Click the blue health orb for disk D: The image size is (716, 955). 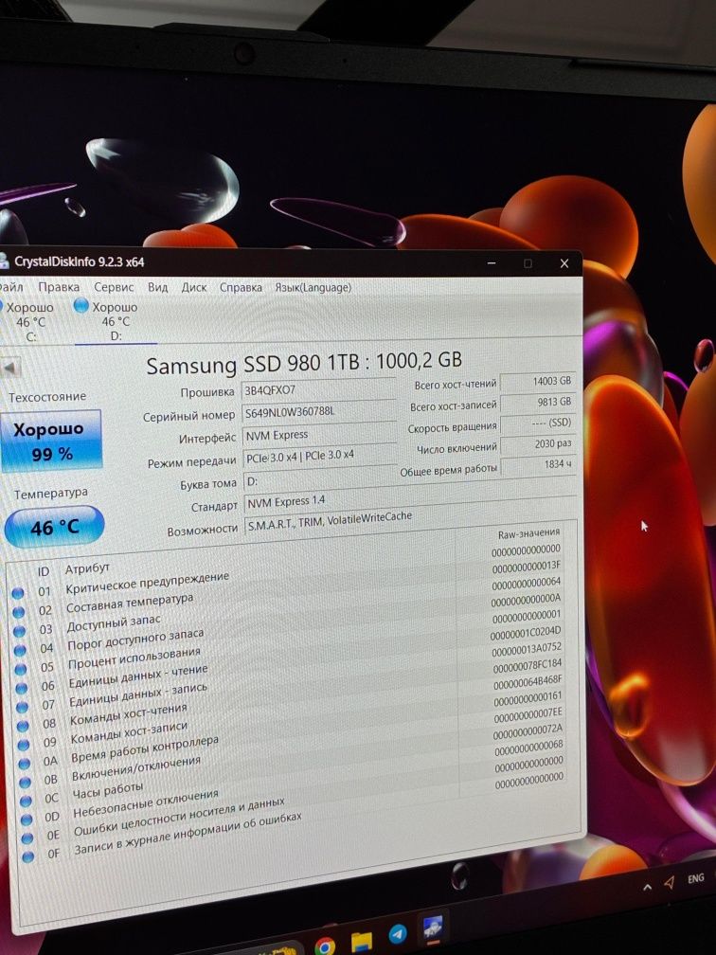pyautogui.click(x=81, y=306)
